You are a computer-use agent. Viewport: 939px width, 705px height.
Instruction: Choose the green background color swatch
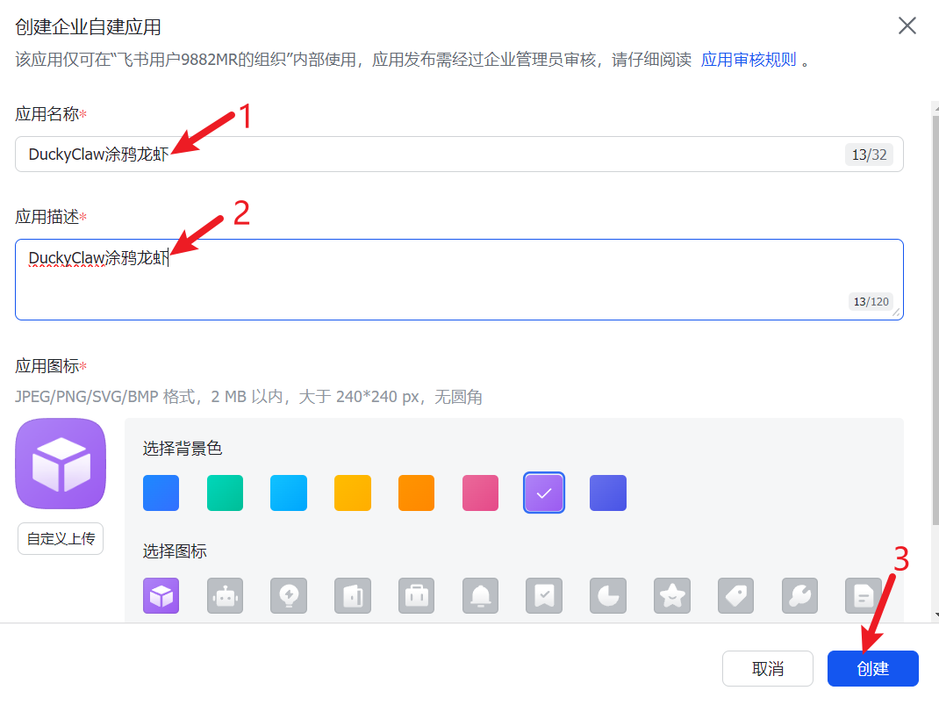click(x=225, y=493)
